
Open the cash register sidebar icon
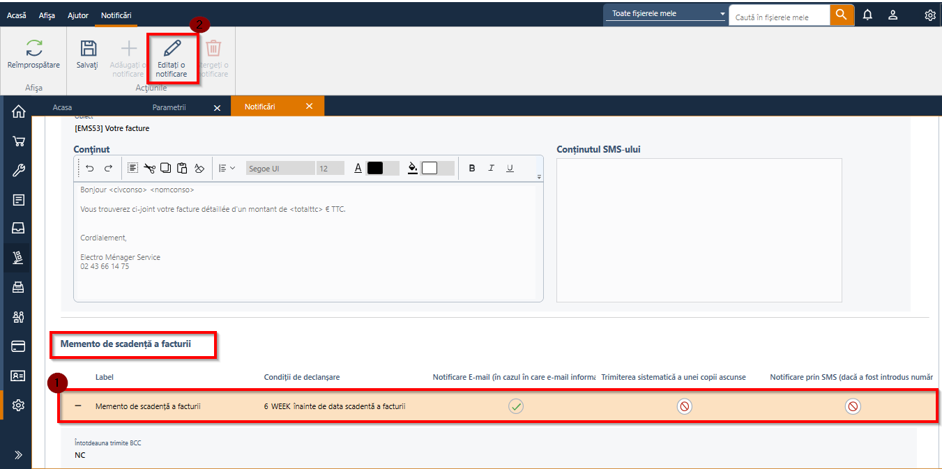tap(19, 288)
